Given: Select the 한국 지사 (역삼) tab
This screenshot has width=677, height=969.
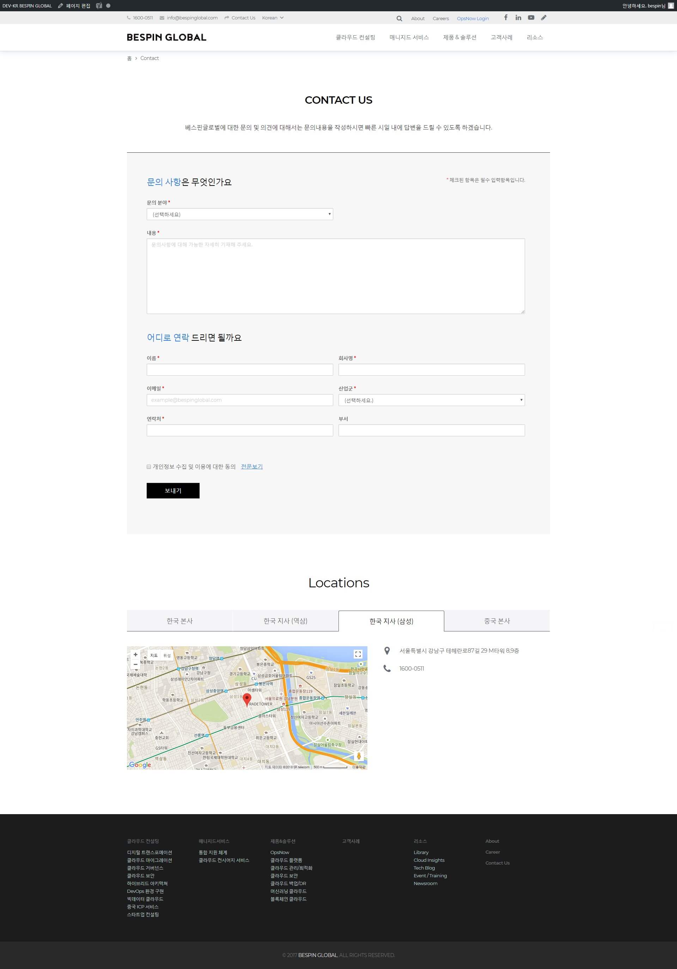Looking at the screenshot, I should [286, 621].
